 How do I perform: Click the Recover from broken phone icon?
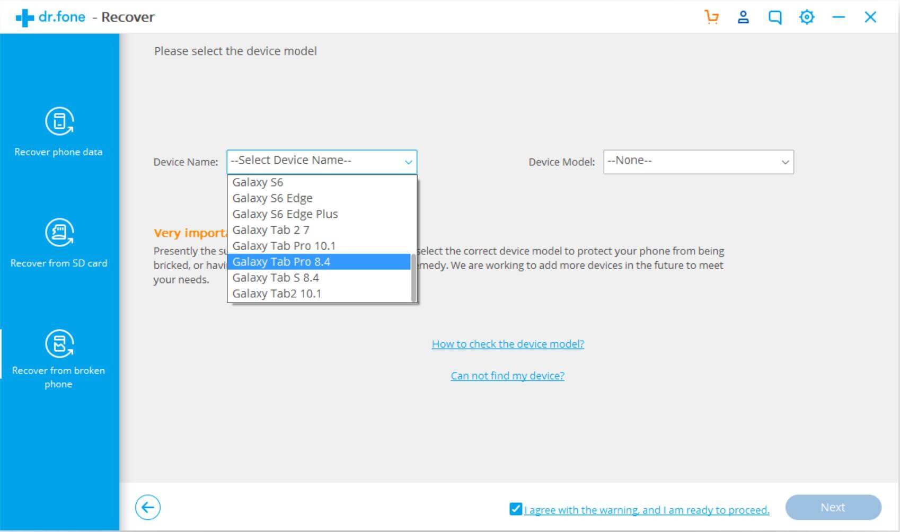(59, 344)
